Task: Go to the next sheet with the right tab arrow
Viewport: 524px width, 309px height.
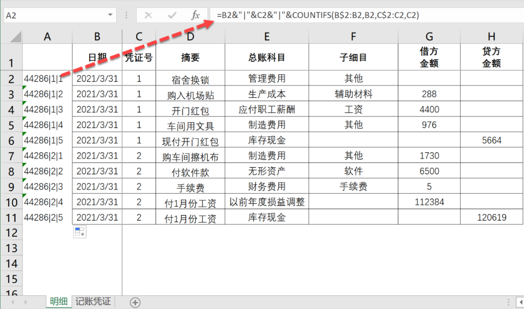Action: tap(26, 302)
